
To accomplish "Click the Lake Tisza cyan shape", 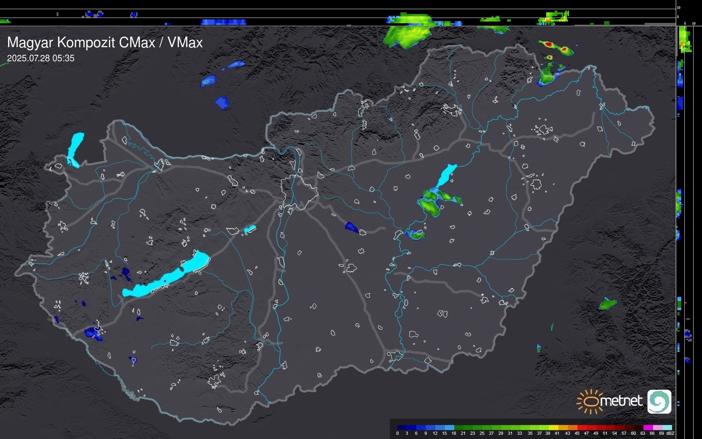I will (446, 175).
